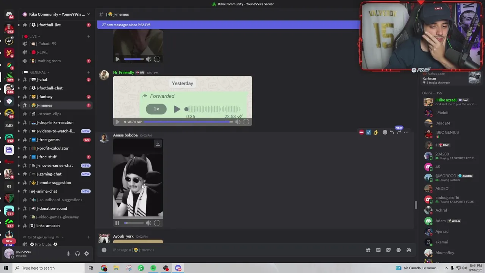Open the SdO server icon

(x=9, y=126)
